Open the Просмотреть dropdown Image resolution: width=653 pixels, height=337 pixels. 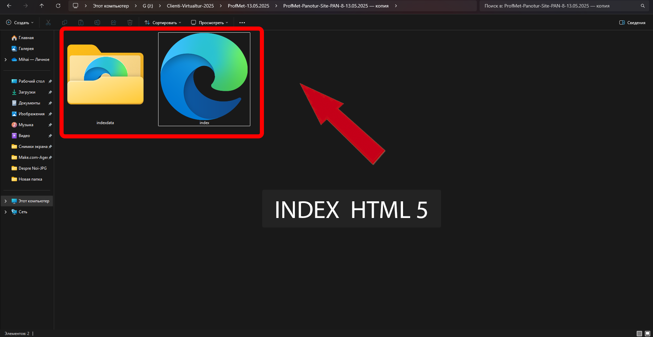[x=210, y=22]
